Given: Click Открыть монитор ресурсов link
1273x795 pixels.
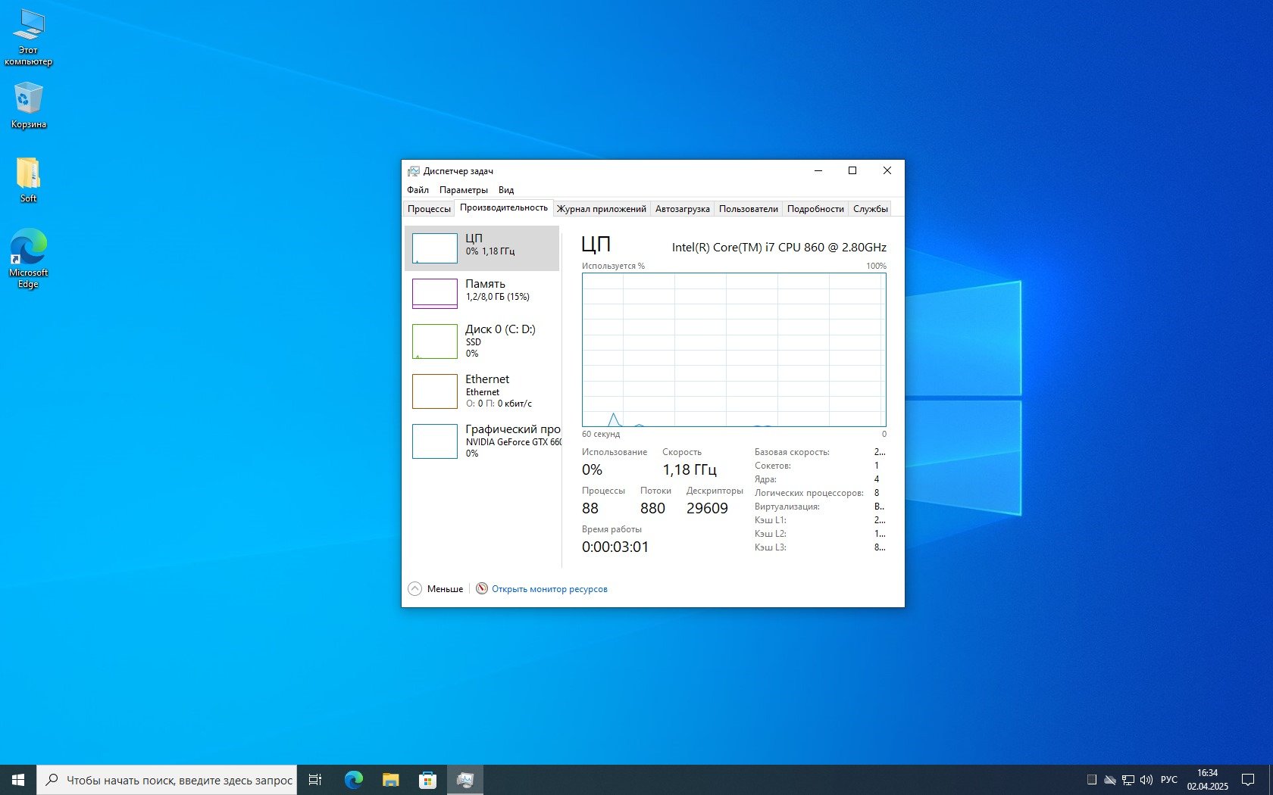Looking at the screenshot, I should [549, 589].
